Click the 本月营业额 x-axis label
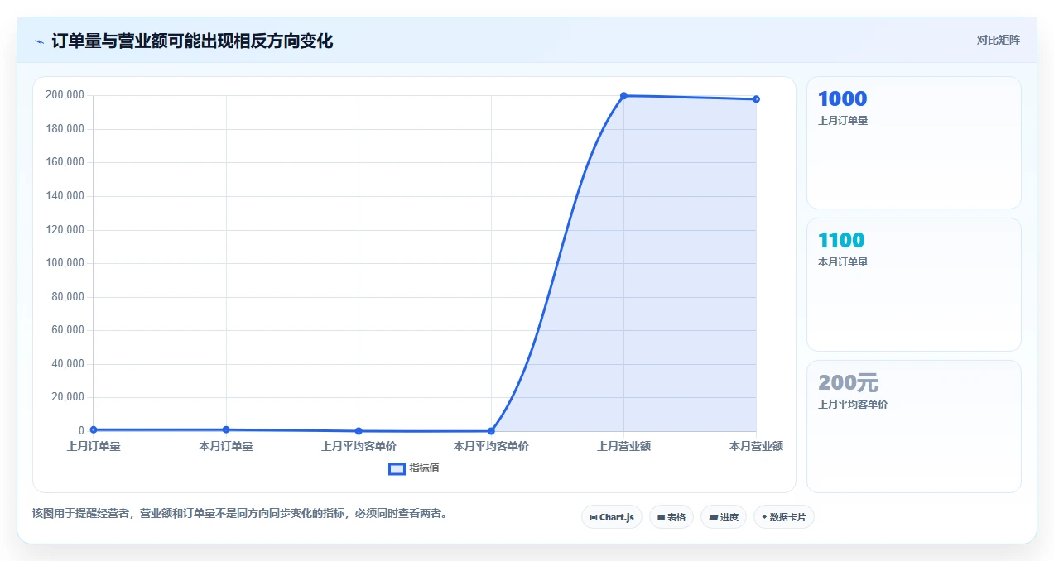 pyautogui.click(x=756, y=447)
